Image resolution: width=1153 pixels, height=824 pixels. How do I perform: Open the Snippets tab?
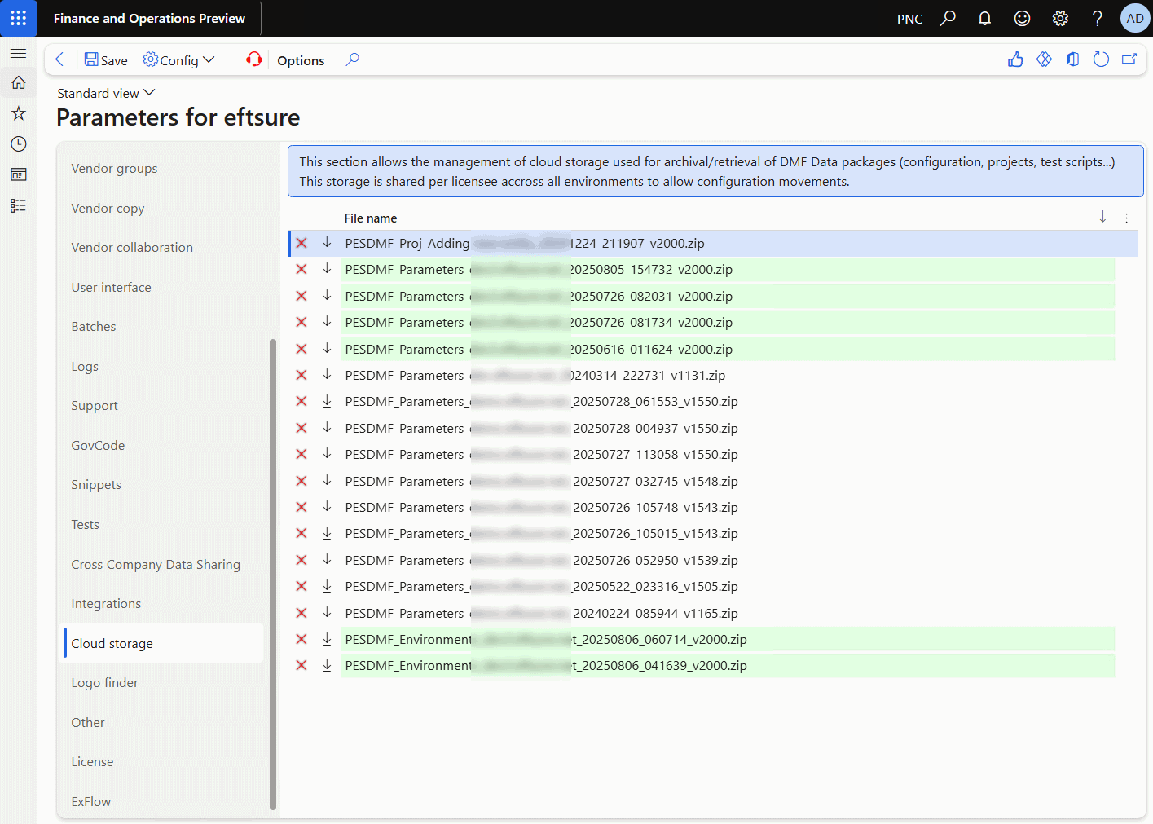(x=96, y=485)
